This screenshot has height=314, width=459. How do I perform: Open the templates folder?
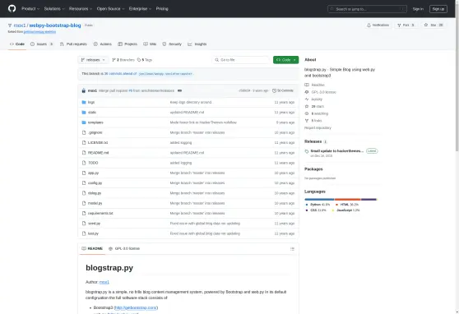pyautogui.click(x=95, y=122)
